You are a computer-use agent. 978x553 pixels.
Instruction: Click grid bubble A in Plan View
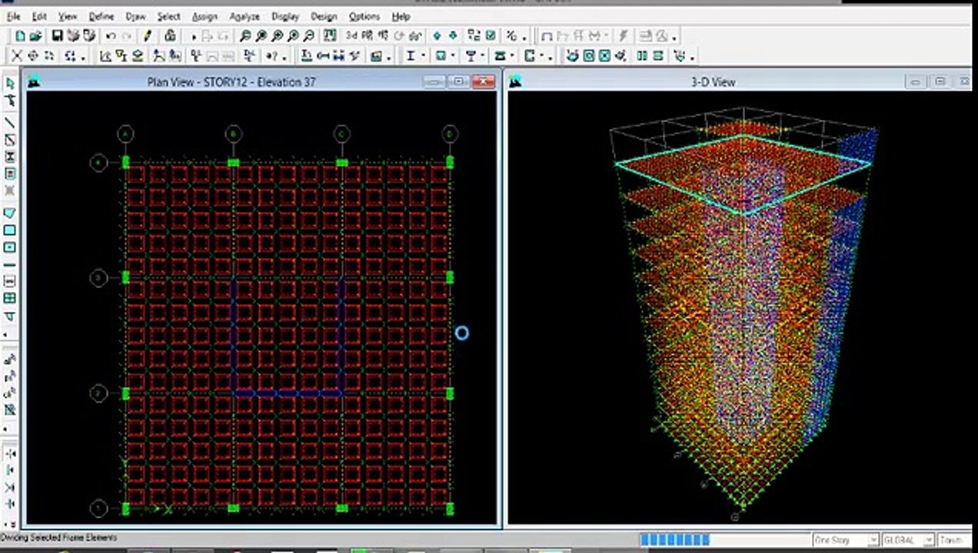[x=125, y=134]
